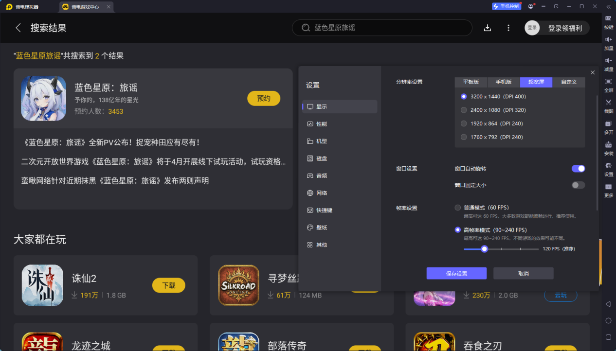Open 更多 in the right sidebar
The width and height of the screenshot is (616, 351).
608,190
